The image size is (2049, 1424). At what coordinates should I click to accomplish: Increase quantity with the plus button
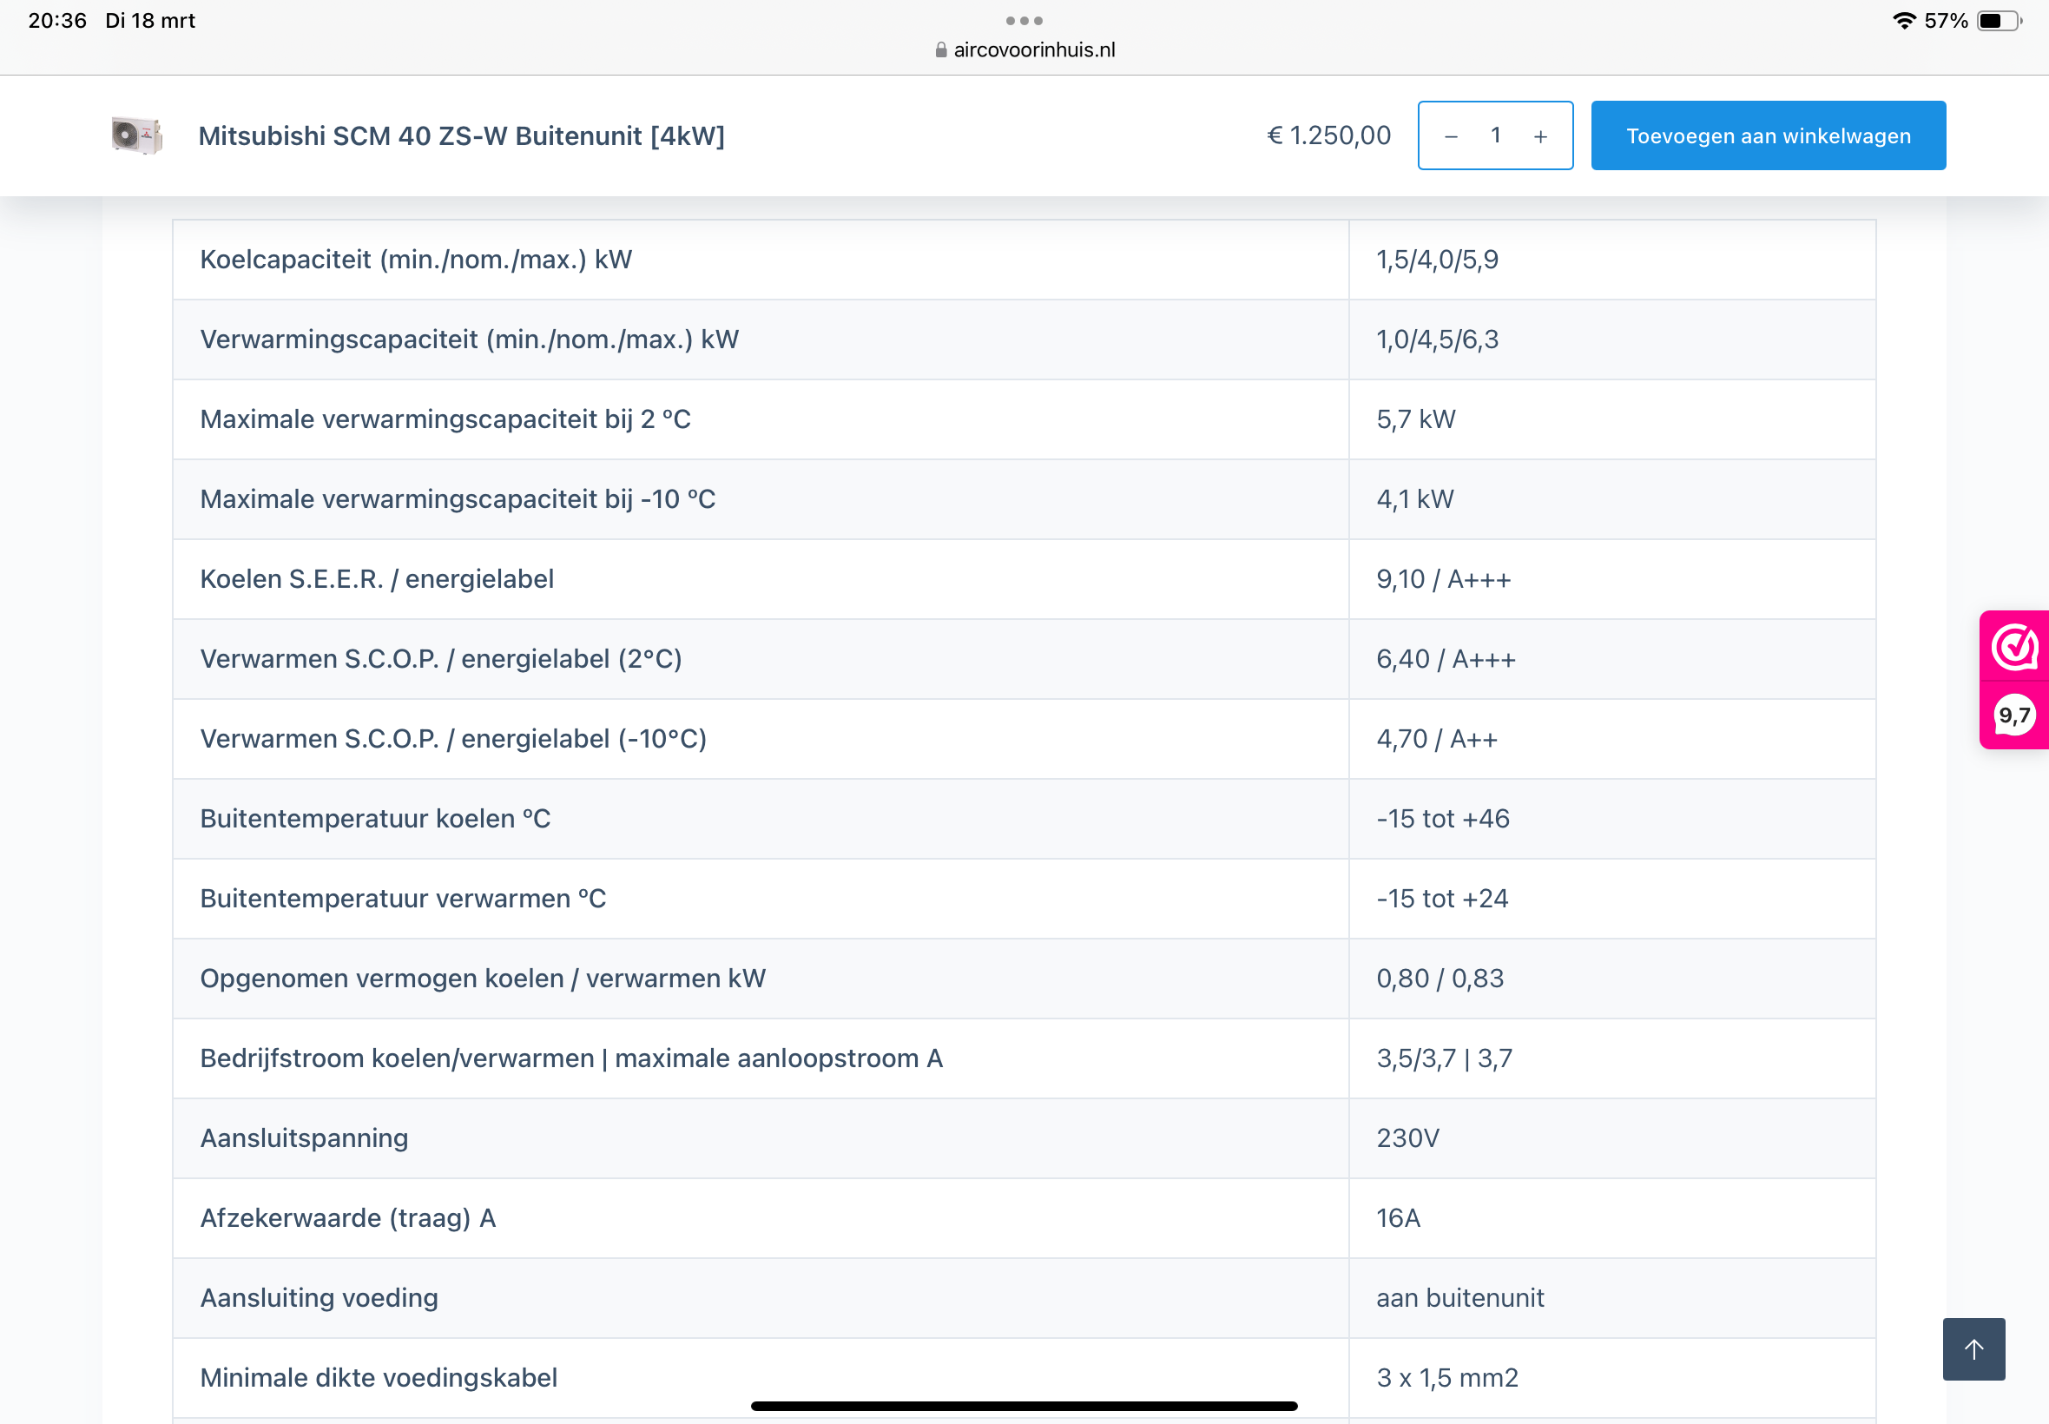[x=1539, y=136]
